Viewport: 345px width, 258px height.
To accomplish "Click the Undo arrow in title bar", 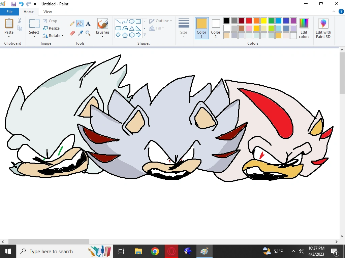I will (21, 4).
